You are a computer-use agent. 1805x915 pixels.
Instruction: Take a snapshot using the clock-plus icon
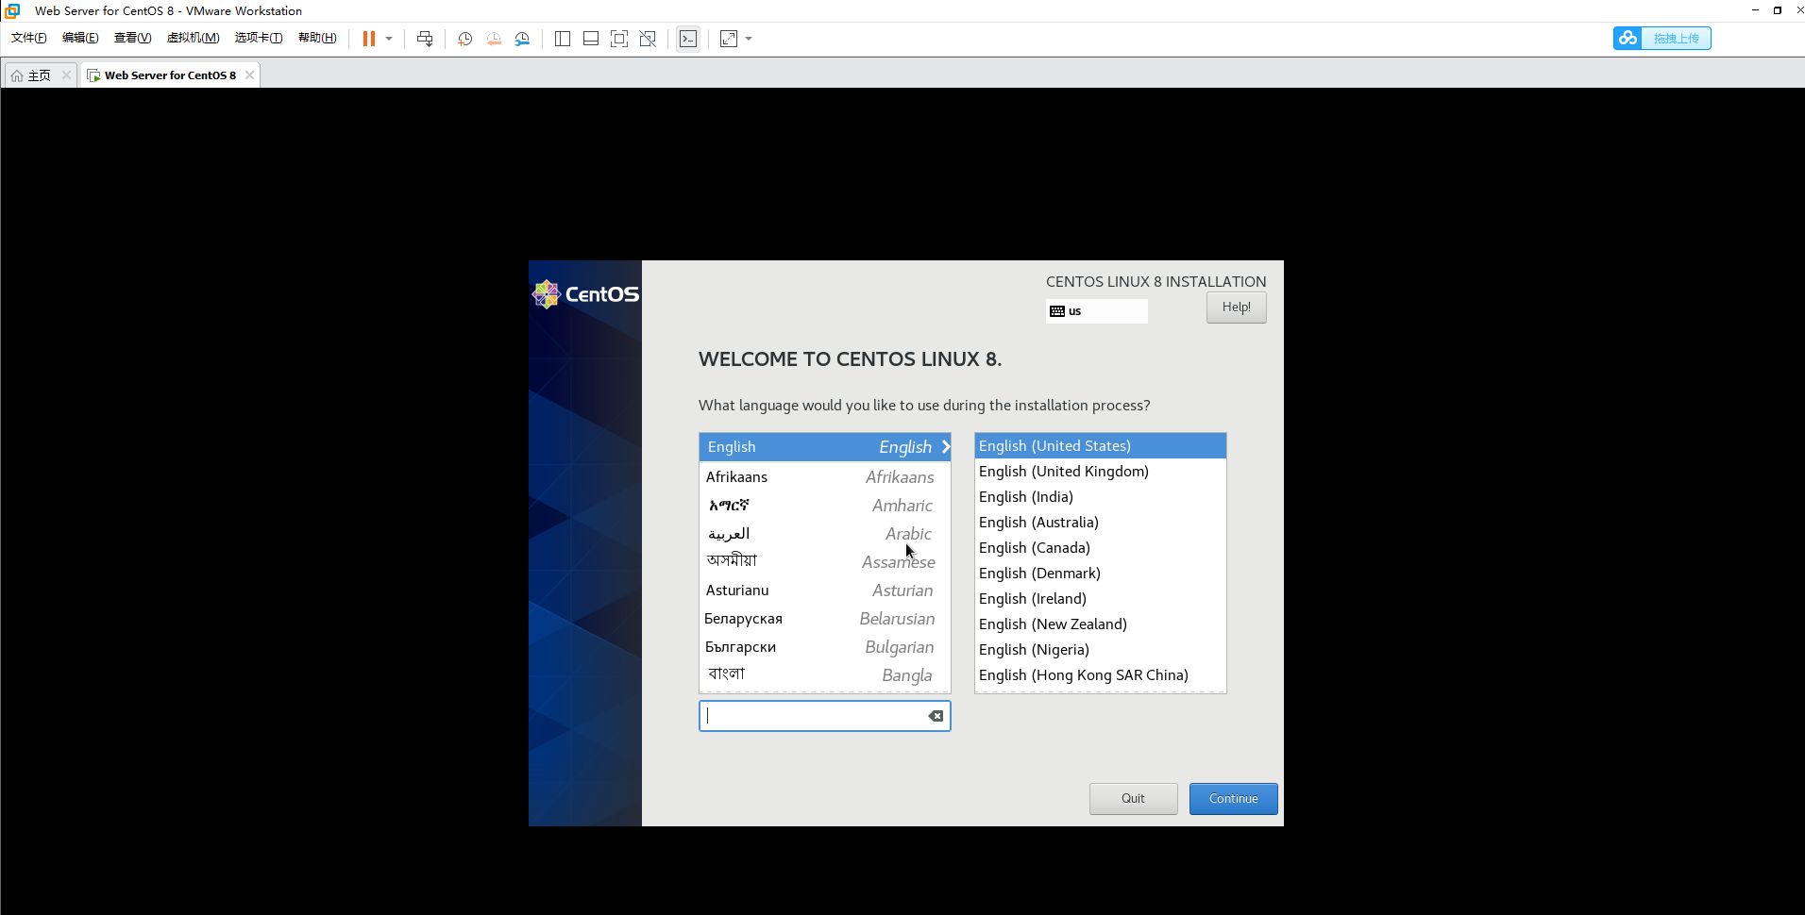click(x=465, y=39)
